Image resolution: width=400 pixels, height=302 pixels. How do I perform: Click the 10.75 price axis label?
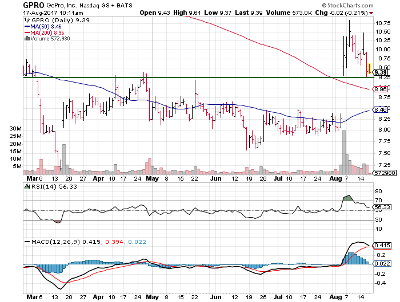click(x=383, y=23)
